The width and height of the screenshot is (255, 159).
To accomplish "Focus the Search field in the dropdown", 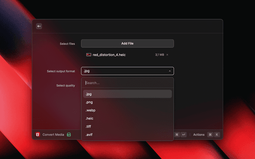I will (x=127, y=83).
